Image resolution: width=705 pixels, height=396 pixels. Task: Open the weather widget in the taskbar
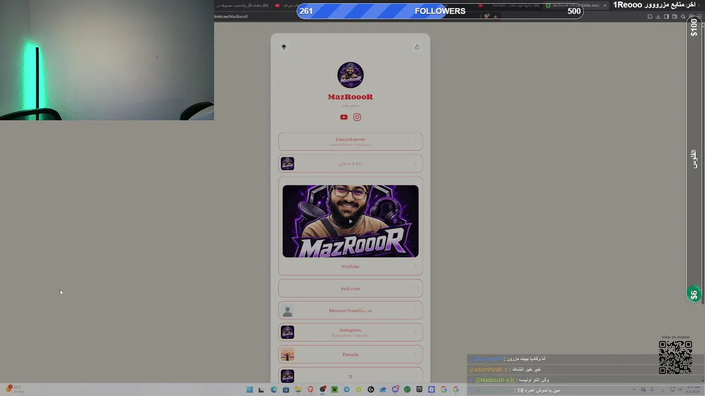(x=15, y=389)
